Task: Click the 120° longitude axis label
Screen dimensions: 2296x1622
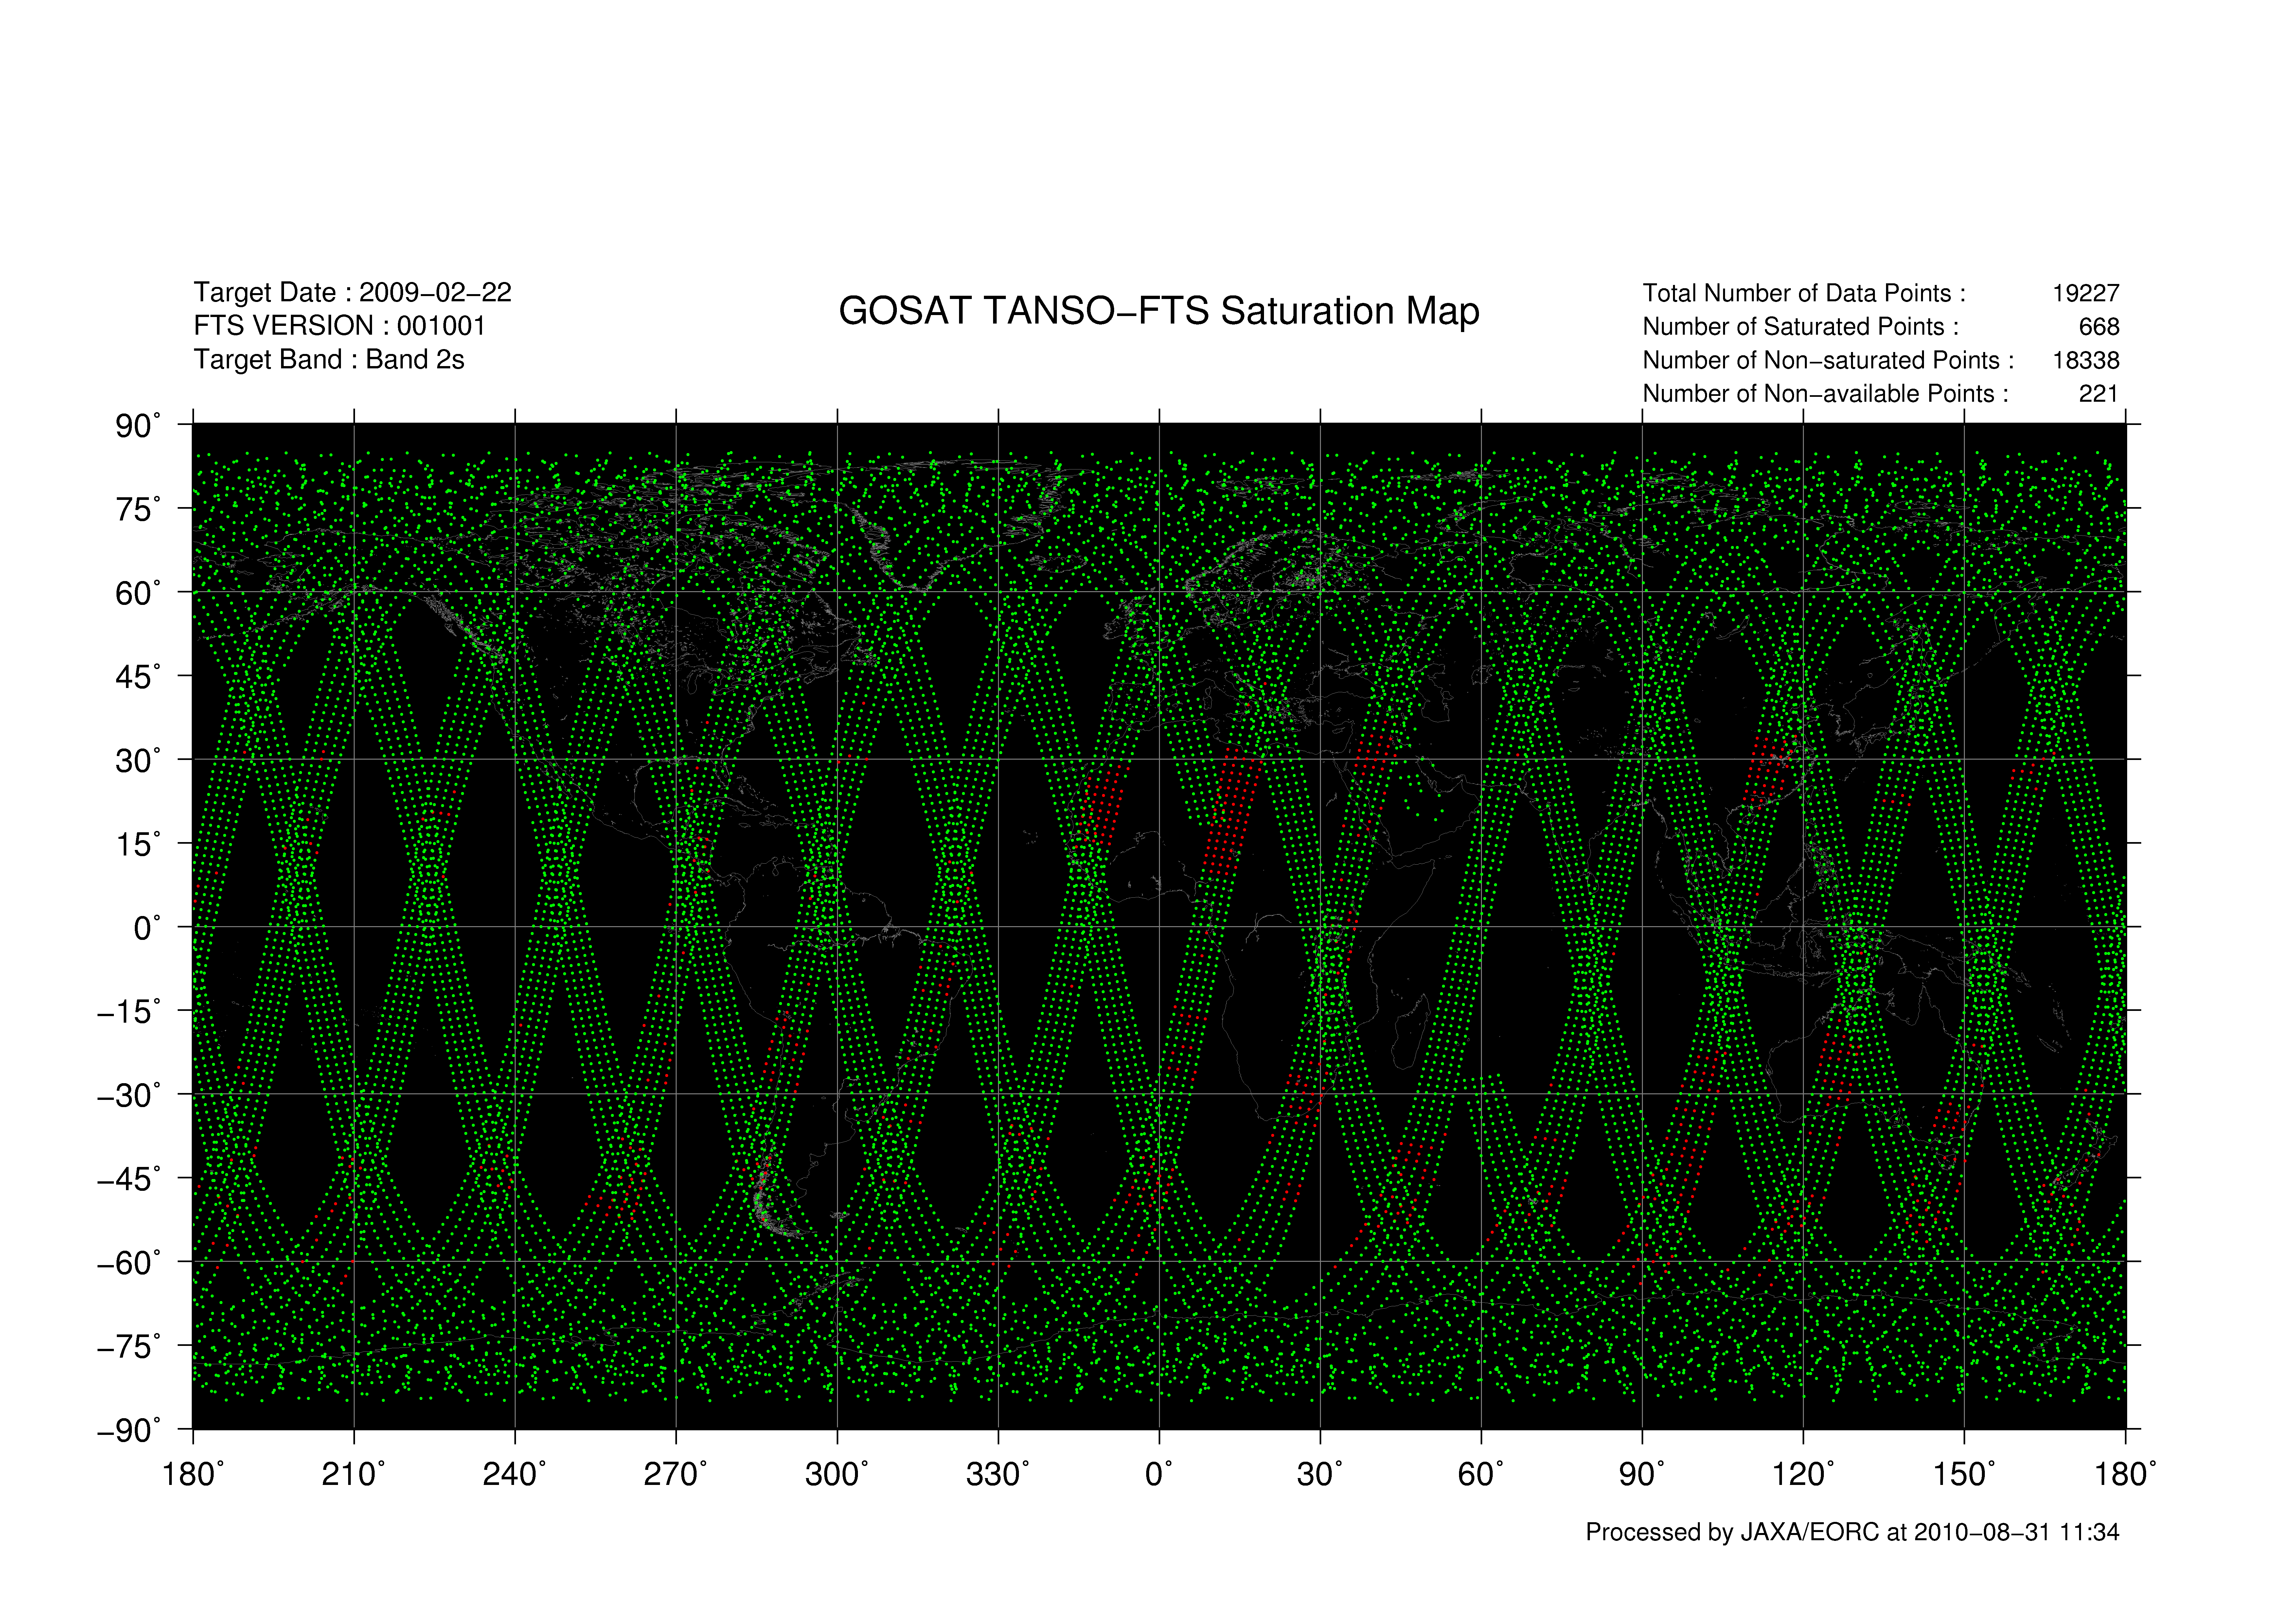Action: 1803,1474
